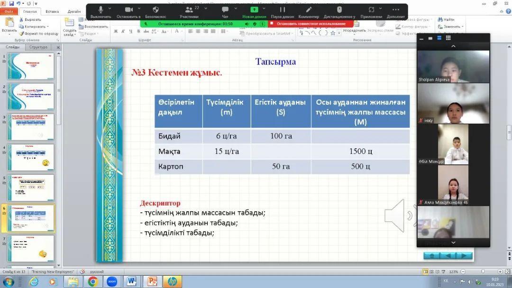Open Заменить replace dropdown
This screenshot has width=512, height=288.
451,27
